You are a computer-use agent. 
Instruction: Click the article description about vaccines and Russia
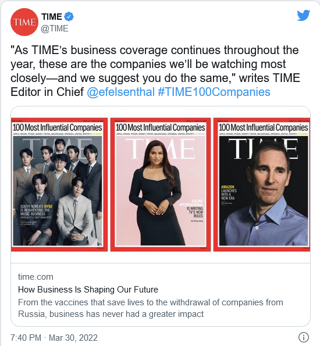(150, 308)
